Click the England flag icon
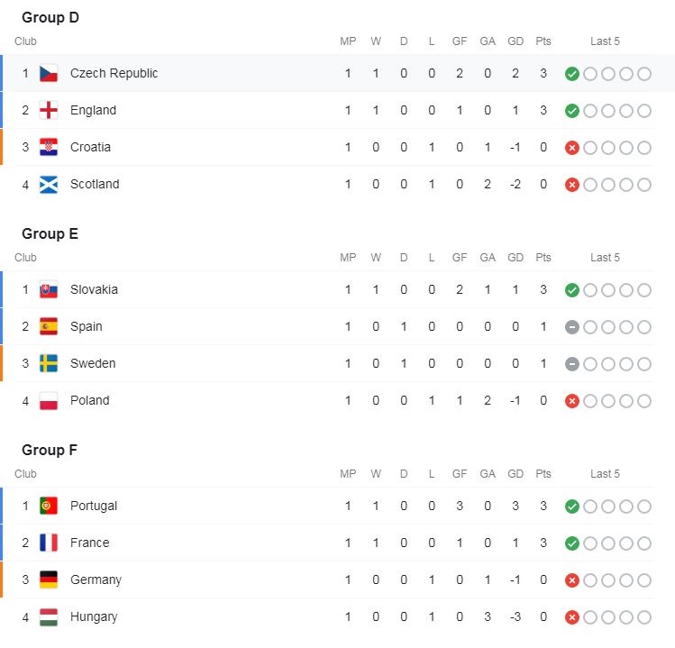 coord(49,110)
